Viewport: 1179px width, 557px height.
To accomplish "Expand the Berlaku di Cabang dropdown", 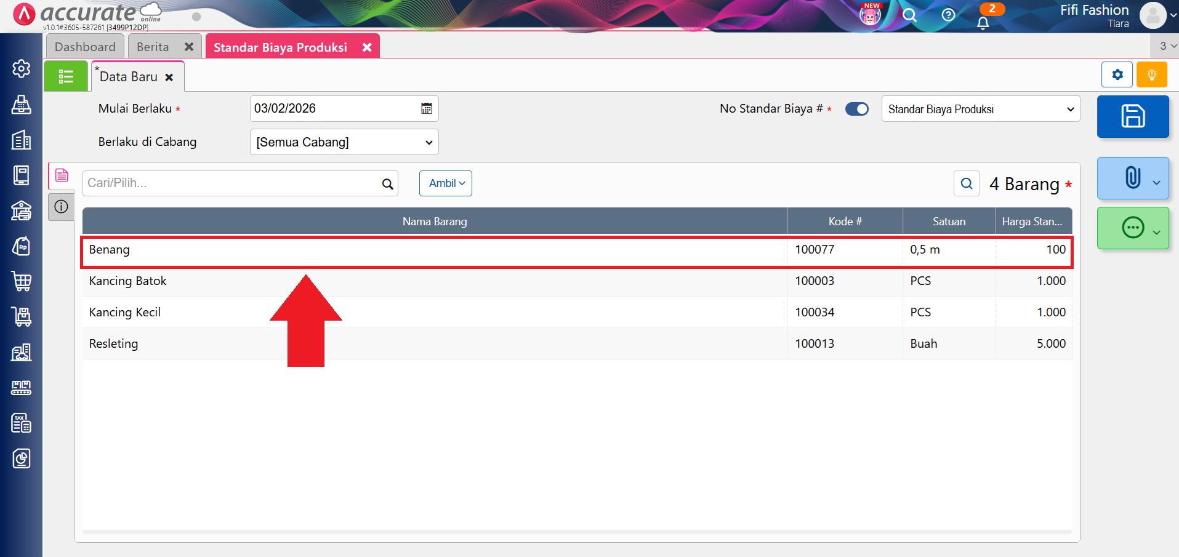I will [344, 142].
